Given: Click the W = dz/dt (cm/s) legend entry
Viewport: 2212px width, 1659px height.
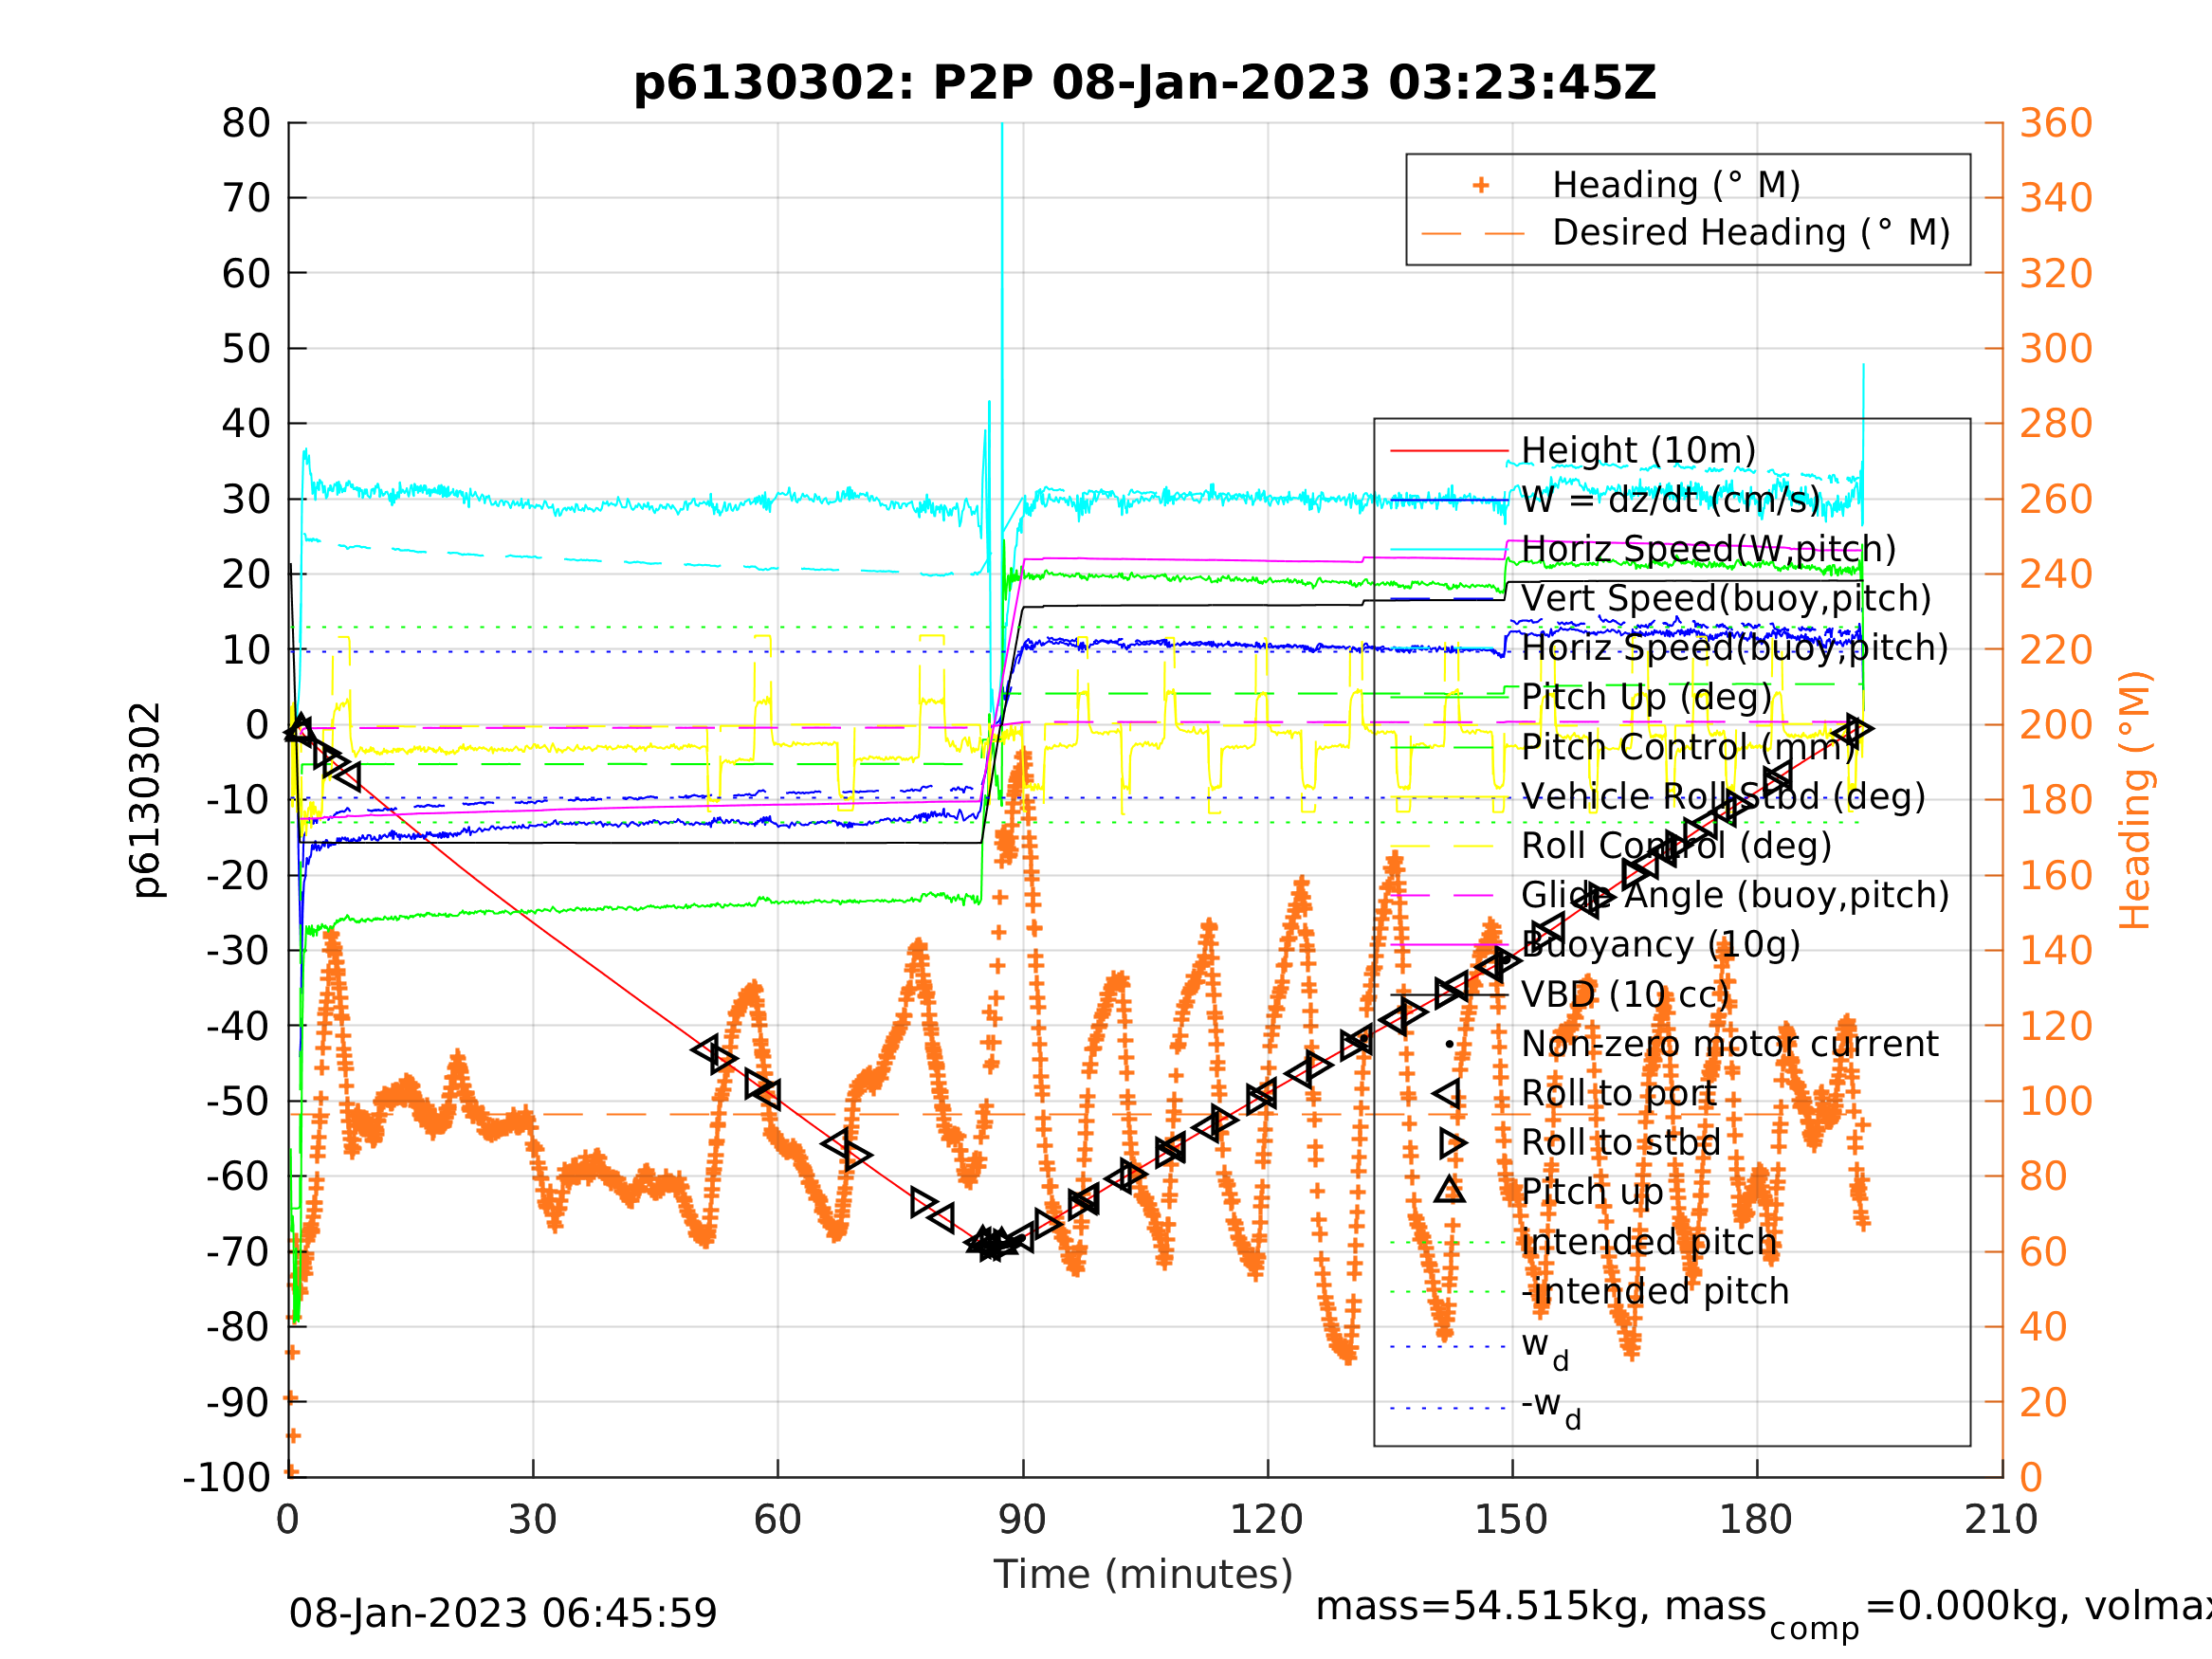Looking at the screenshot, I should pyautogui.click(x=1671, y=500).
